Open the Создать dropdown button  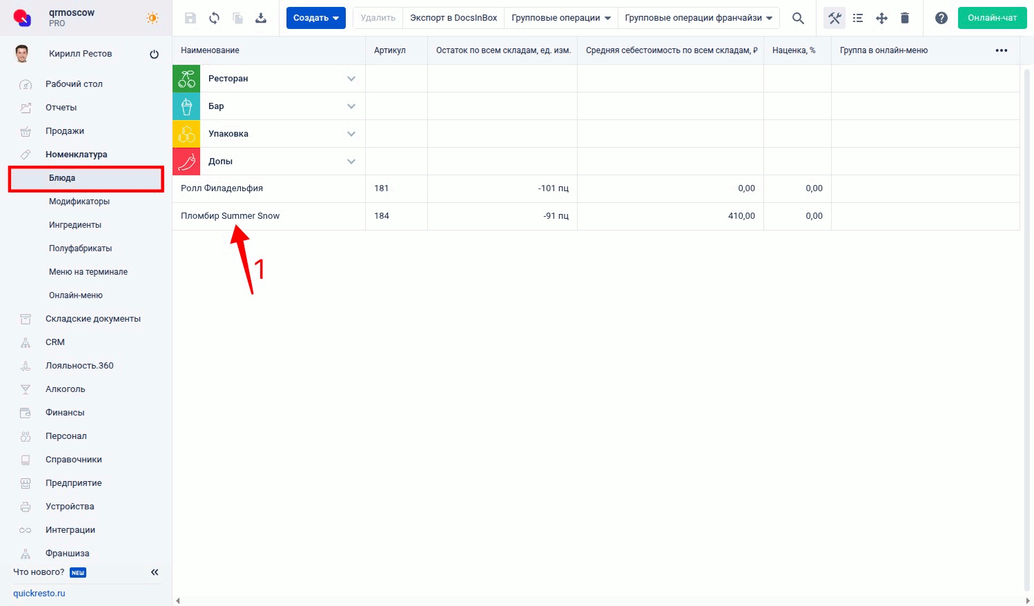tap(315, 18)
